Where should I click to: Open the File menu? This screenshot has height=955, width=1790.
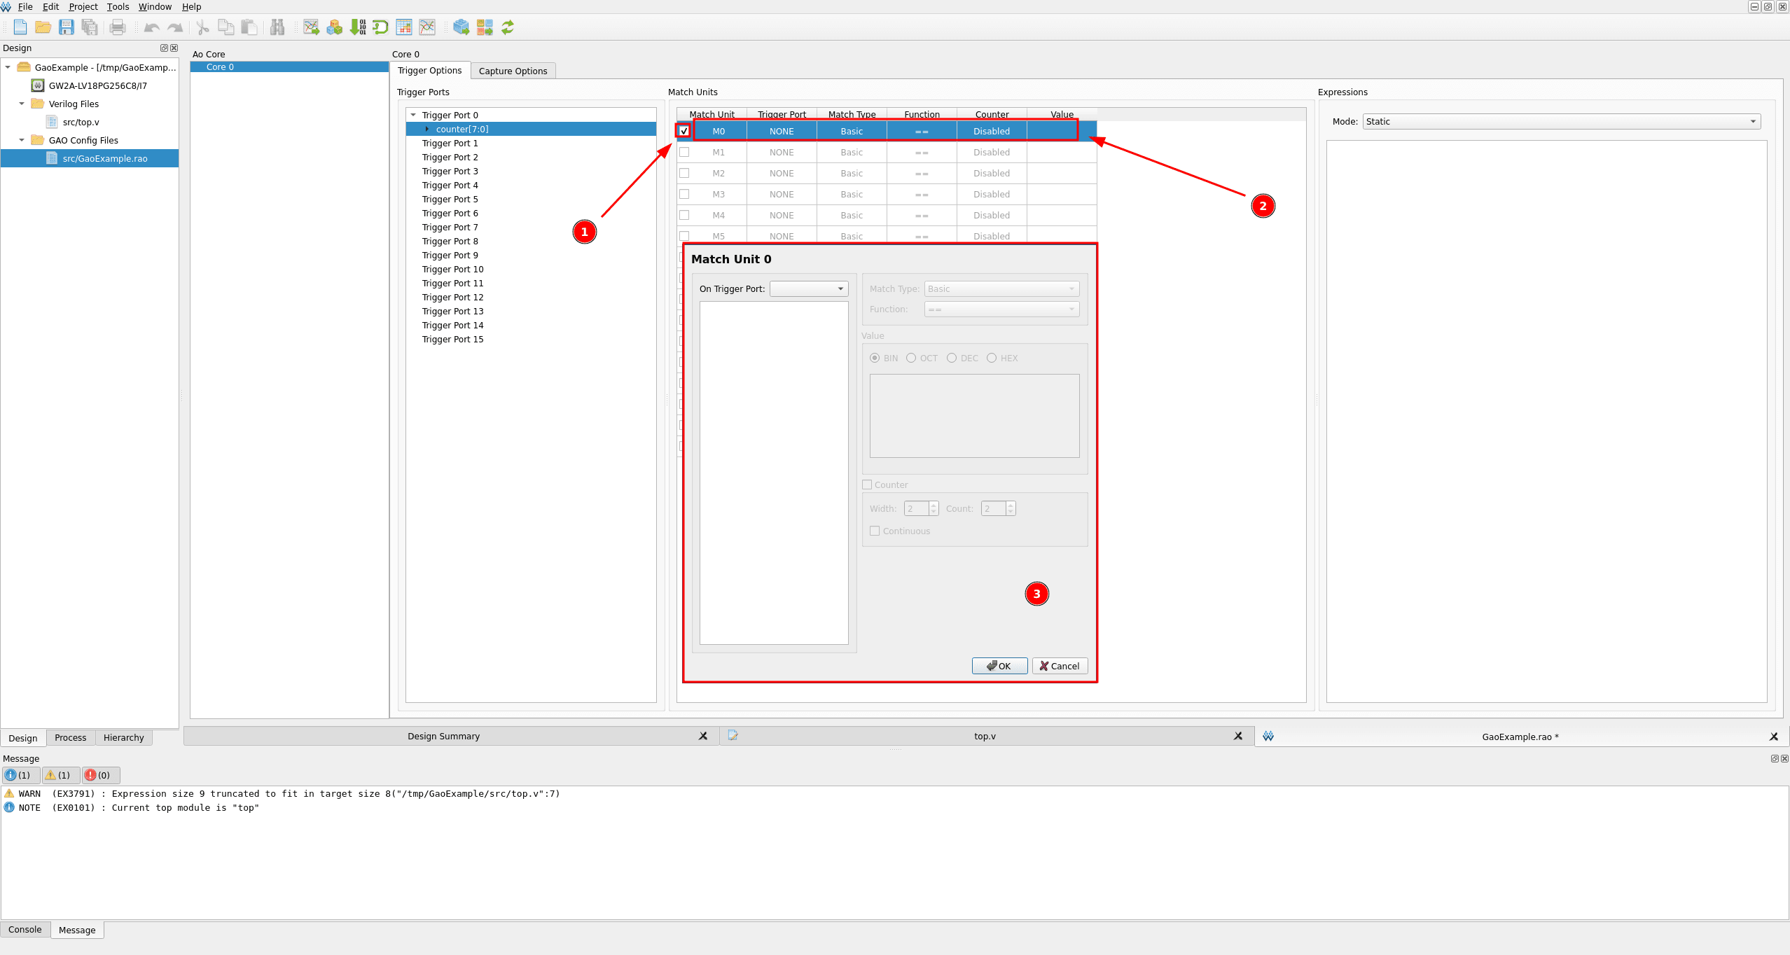click(25, 6)
